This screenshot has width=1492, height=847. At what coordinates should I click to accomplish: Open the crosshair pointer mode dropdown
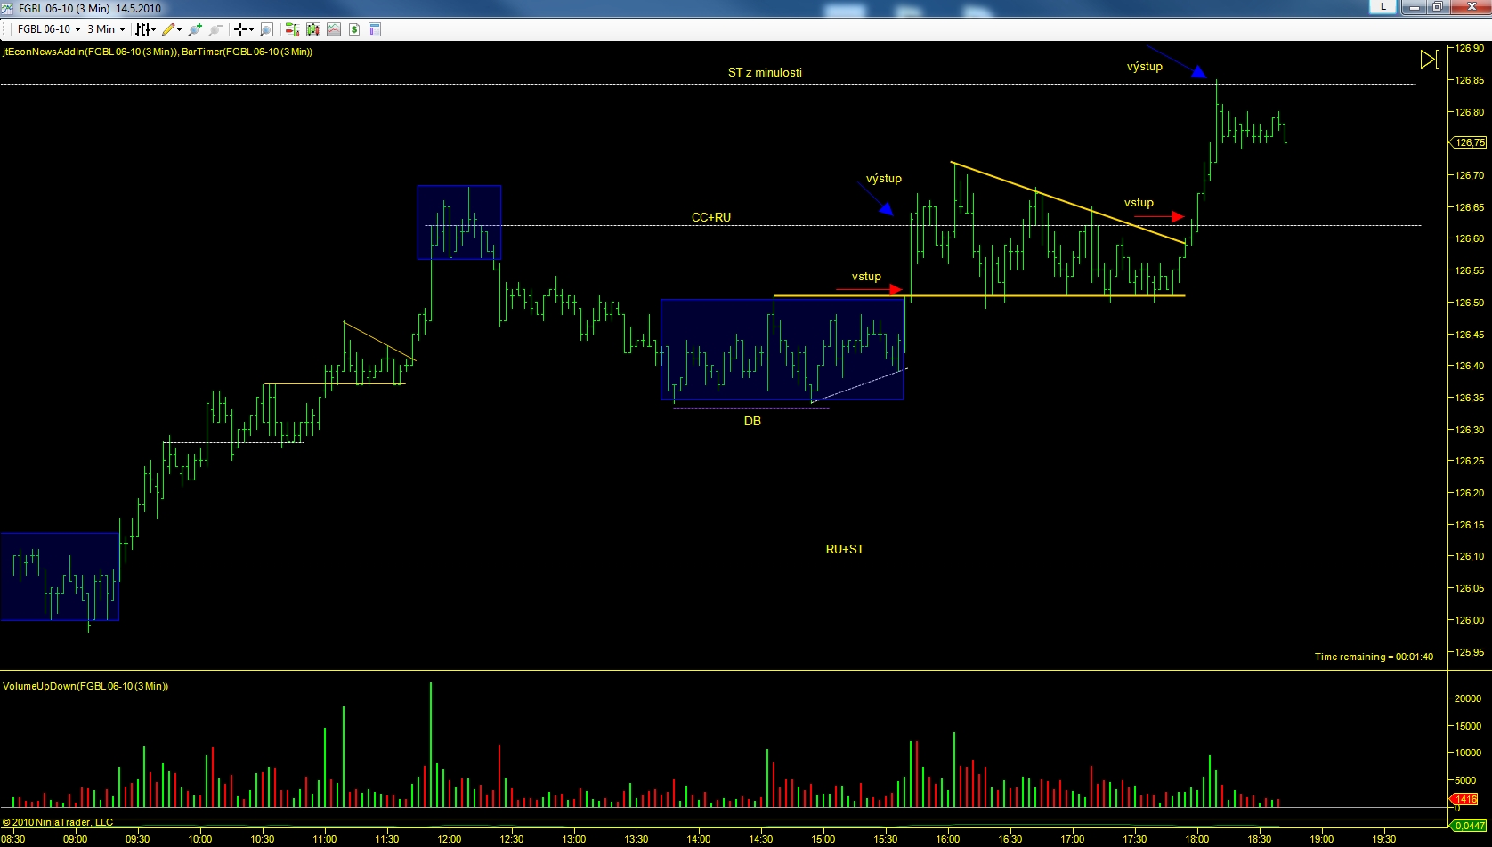[x=243, y=29]
